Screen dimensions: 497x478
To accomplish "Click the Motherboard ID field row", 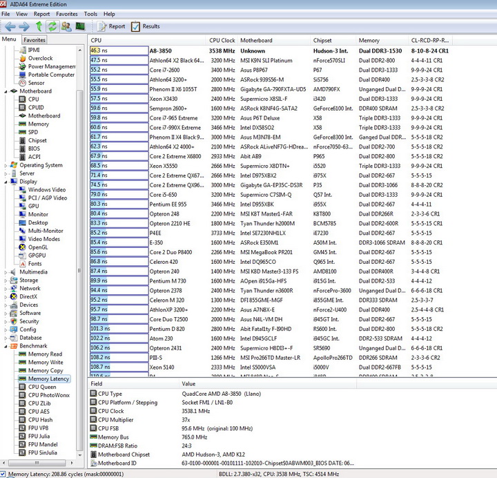I will click(222, 463).
